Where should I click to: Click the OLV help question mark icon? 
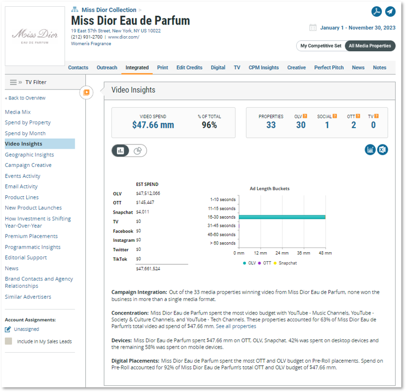click(x=305, y=116)
